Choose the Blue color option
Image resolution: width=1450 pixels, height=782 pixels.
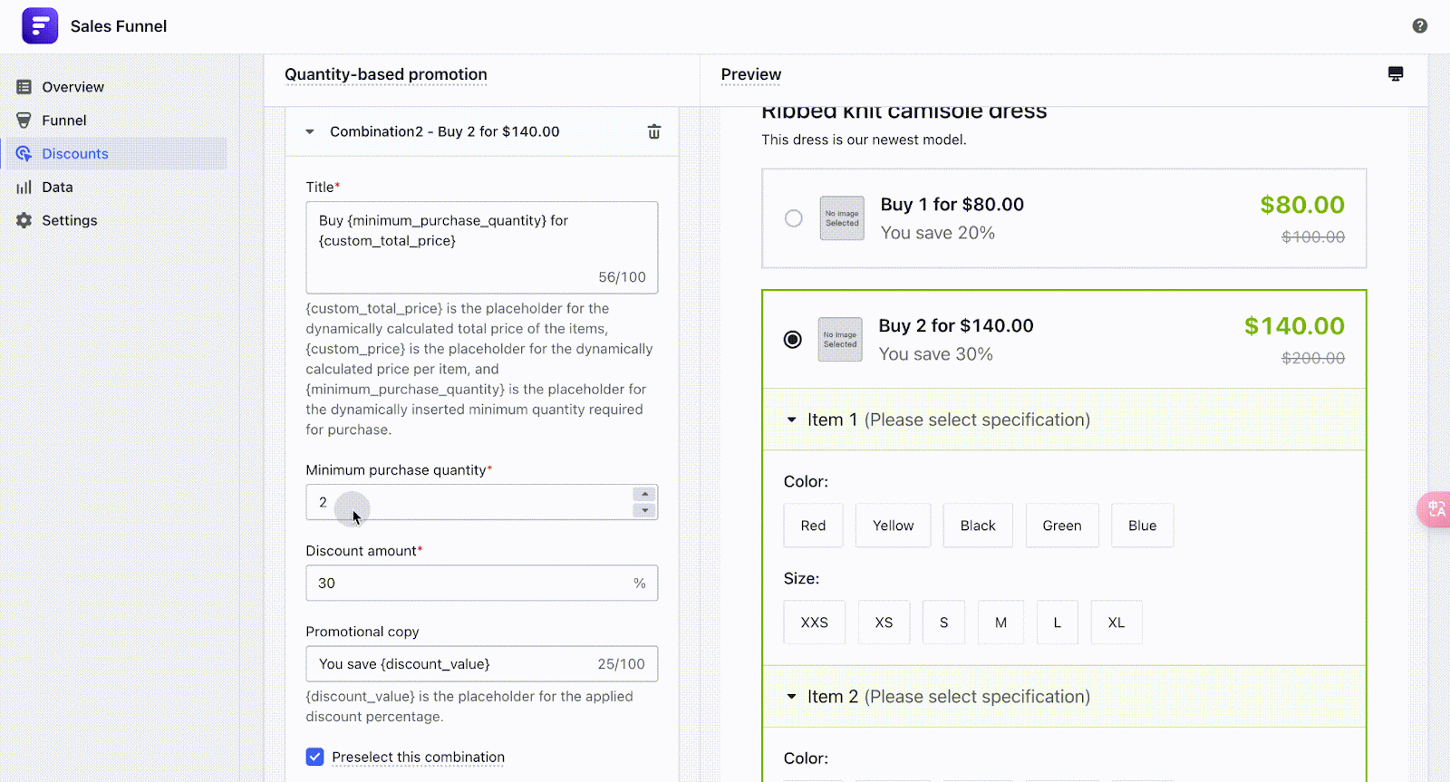point(1142,526)
